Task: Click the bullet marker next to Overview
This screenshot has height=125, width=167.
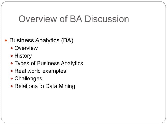Action: [x=11, y=48]
